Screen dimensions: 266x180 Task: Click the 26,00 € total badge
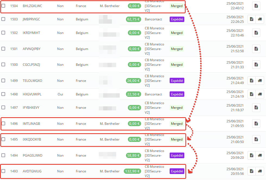[134, 80]
